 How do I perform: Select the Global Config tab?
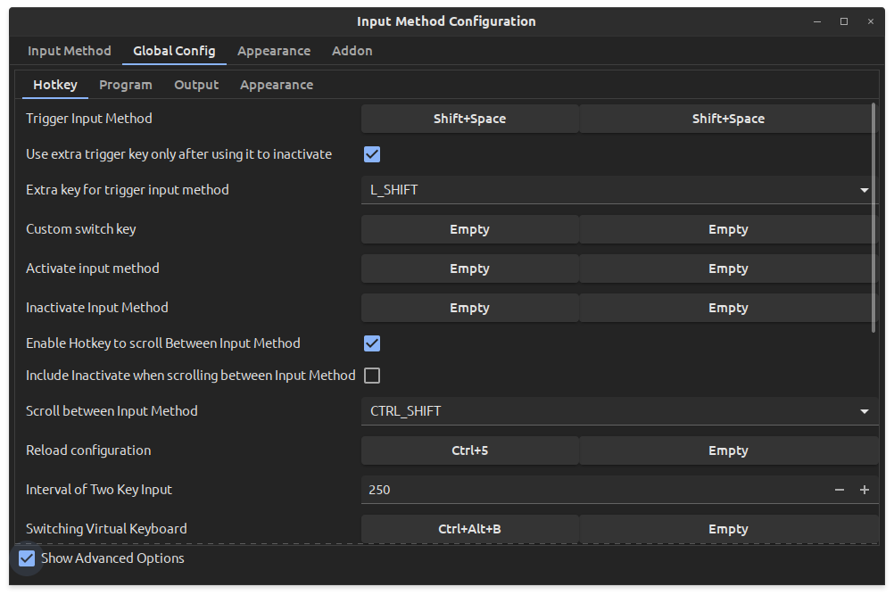(174, 51)
